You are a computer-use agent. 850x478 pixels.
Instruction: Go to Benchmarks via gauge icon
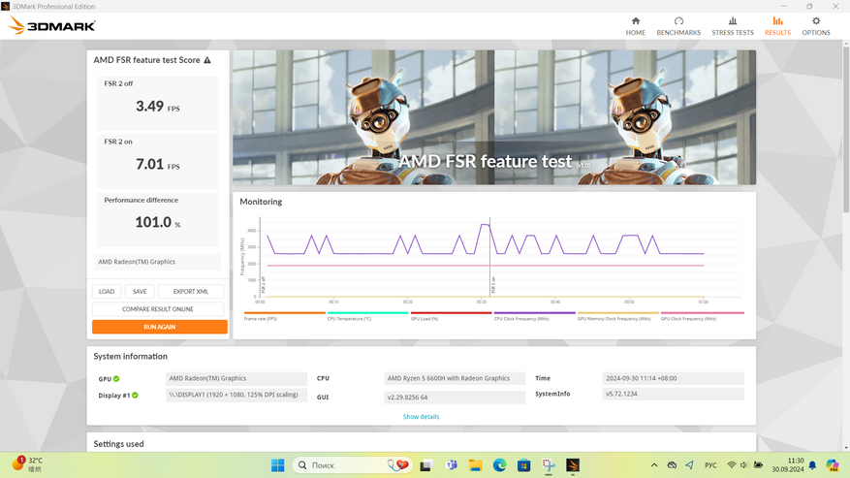pyautogui.click(x=678, y=21)
